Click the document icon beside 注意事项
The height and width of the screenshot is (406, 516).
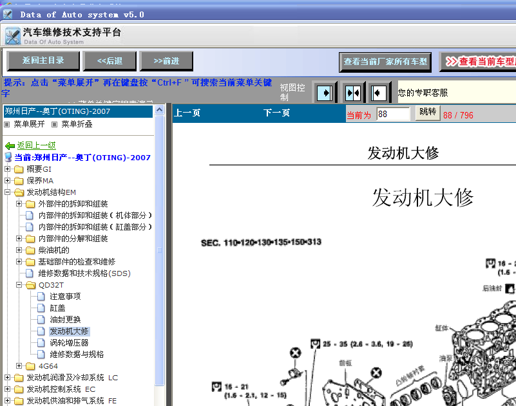tap(41, 297)
